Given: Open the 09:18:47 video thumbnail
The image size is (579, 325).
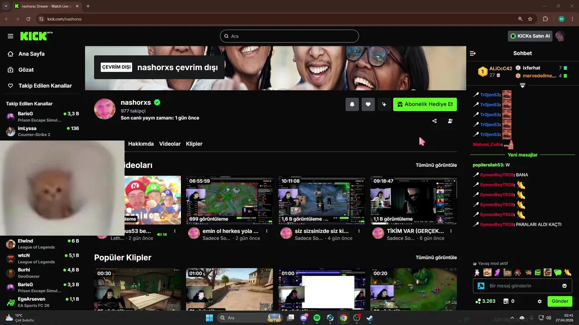Looking at the screenshot, I should click(413, 200).
